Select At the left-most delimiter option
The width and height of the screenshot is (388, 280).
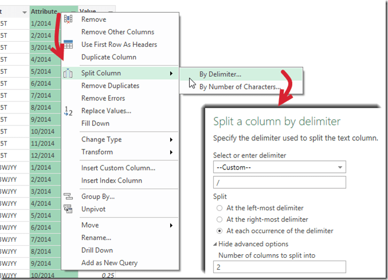[218, 208]
